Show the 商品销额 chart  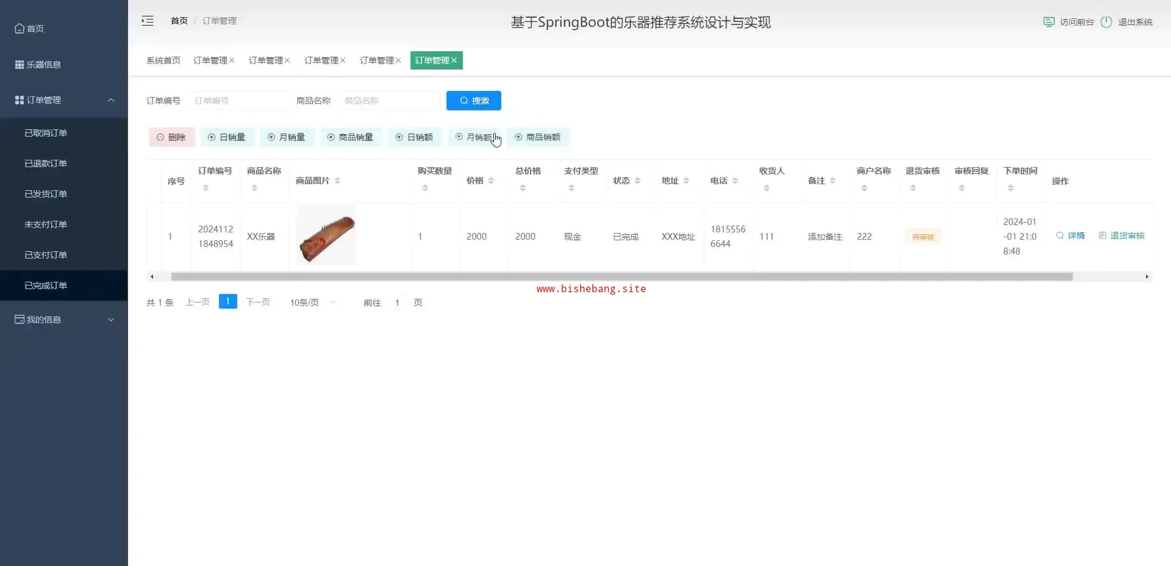[x=538, y=137]
